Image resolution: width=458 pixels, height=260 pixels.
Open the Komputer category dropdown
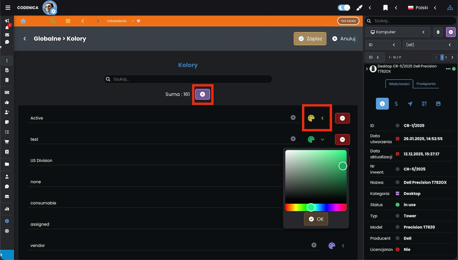(397, 32)
